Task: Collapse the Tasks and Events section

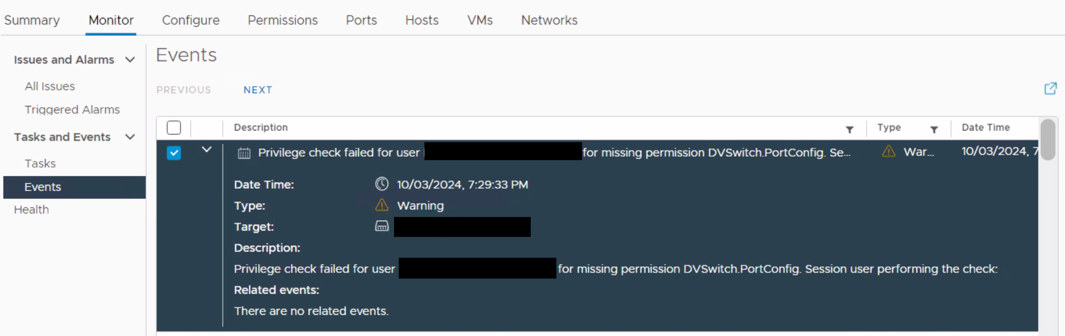Action: (130, 137)
